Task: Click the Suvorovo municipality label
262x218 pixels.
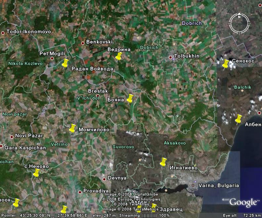Action: tap(123, 147)
